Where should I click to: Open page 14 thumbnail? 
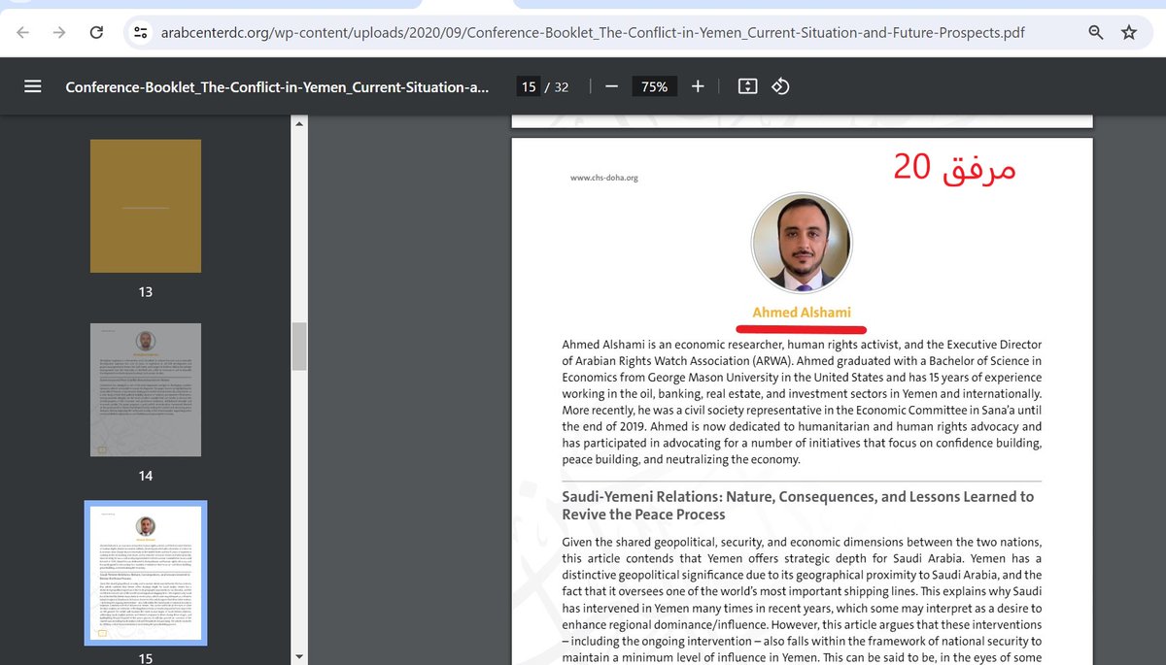[146, 390]
